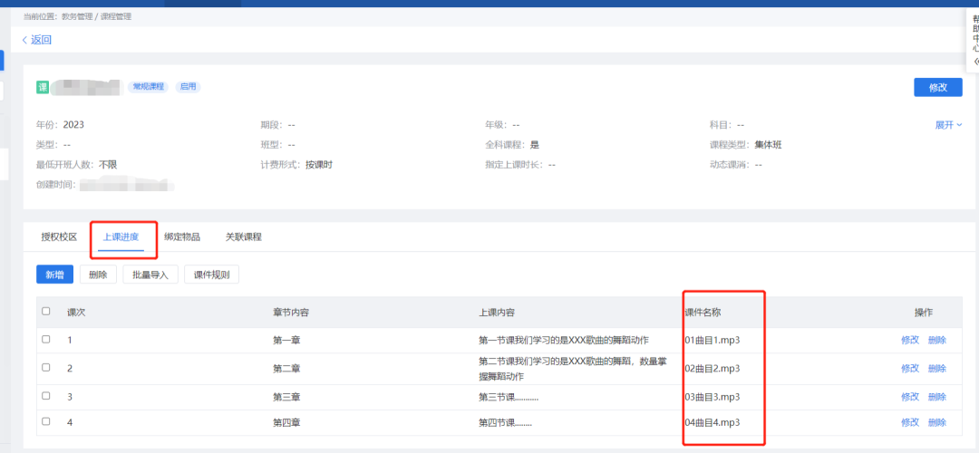979x453 pixels.
Task: Open the 关联课程 tab
Action: (243, 237)
